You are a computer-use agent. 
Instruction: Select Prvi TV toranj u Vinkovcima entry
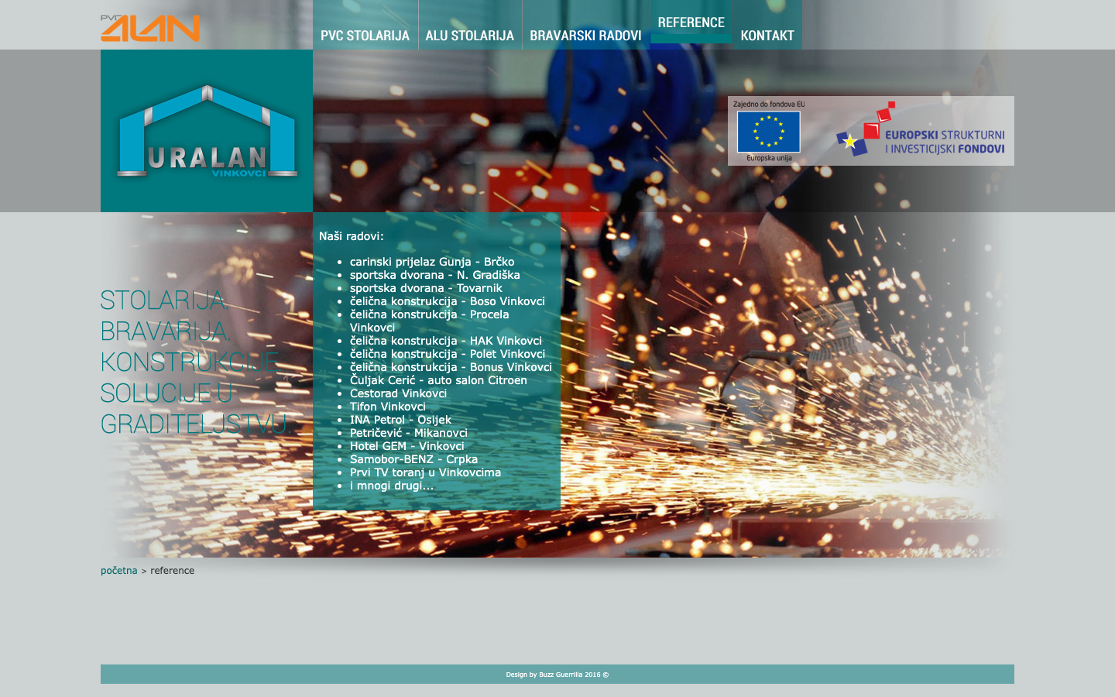tap(425, 472)
